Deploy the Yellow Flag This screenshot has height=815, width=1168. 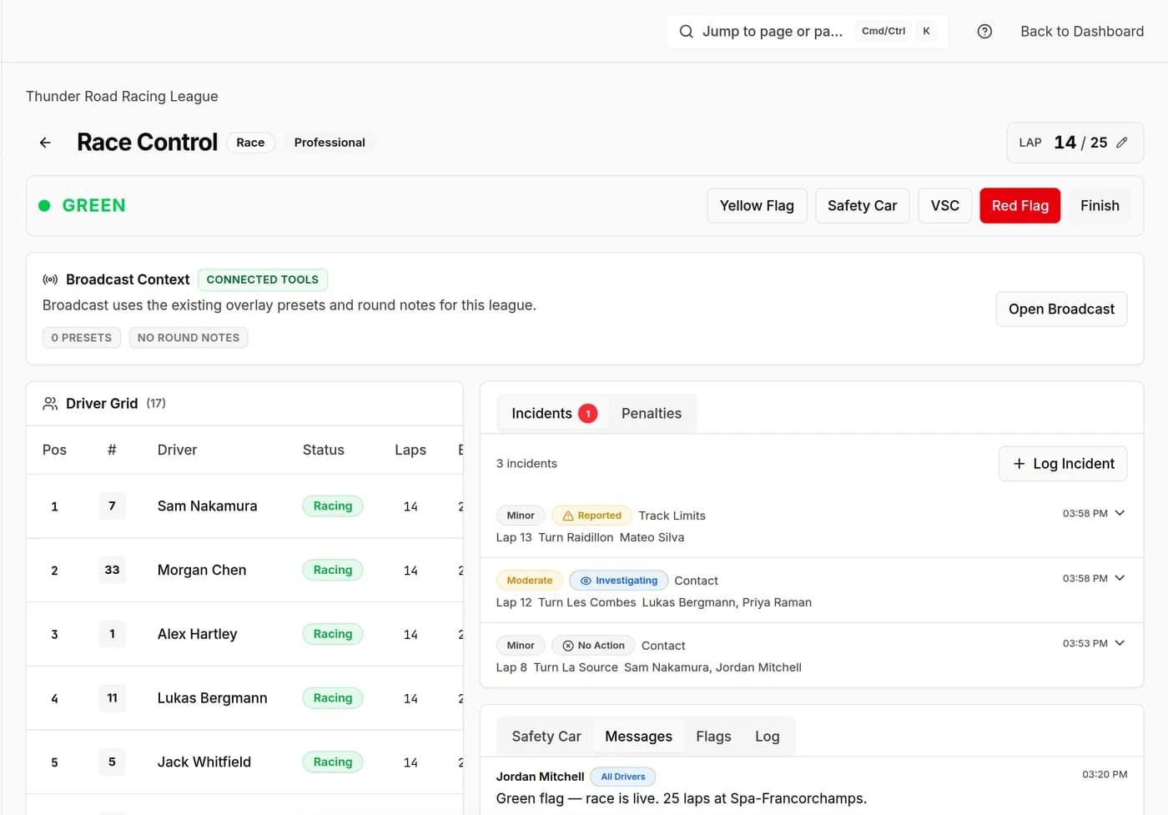coord(757,206)
